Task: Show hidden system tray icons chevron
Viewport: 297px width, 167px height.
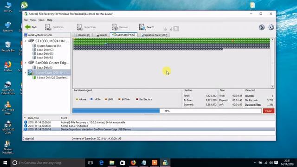Action: click(255, 163)
